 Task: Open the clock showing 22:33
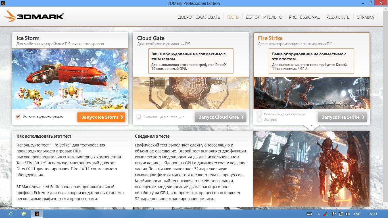coord(373,214)
